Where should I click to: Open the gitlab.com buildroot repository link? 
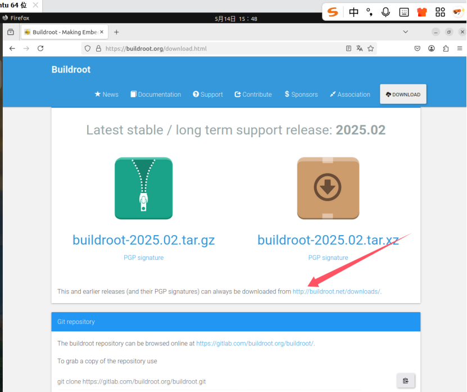(x=255, y=344)
